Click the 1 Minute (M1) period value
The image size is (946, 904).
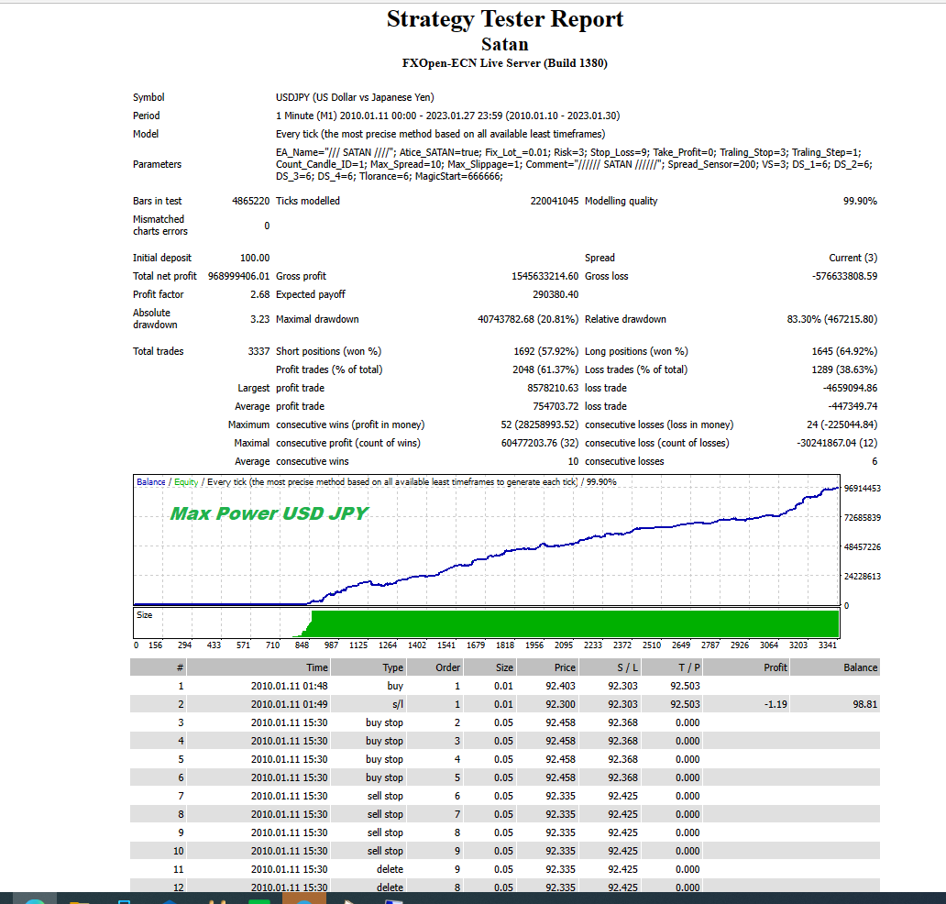tap(447, 116)
